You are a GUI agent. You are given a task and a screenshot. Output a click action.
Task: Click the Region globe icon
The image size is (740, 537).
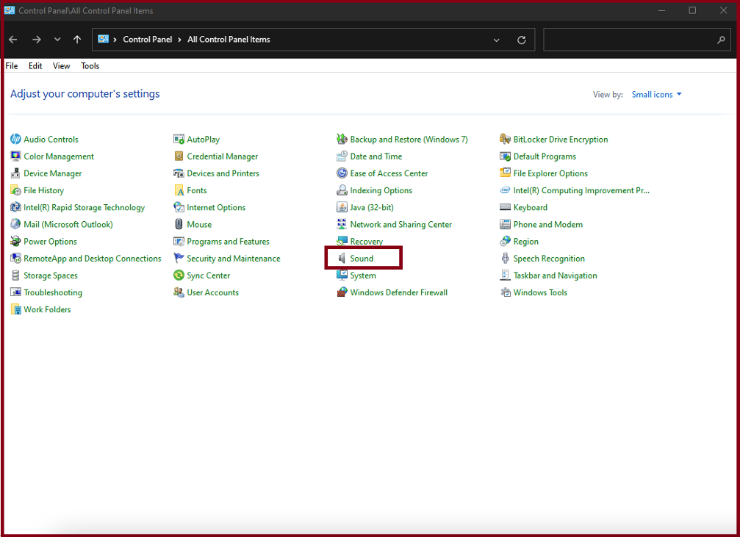[506, 241]
